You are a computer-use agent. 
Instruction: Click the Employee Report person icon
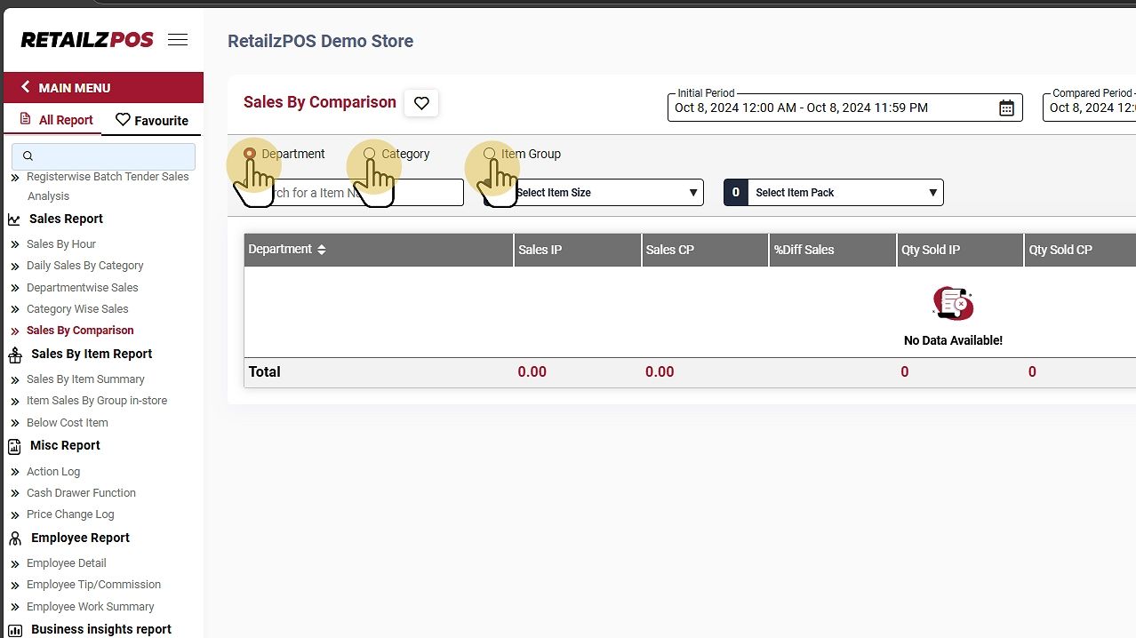coord(15,538)
